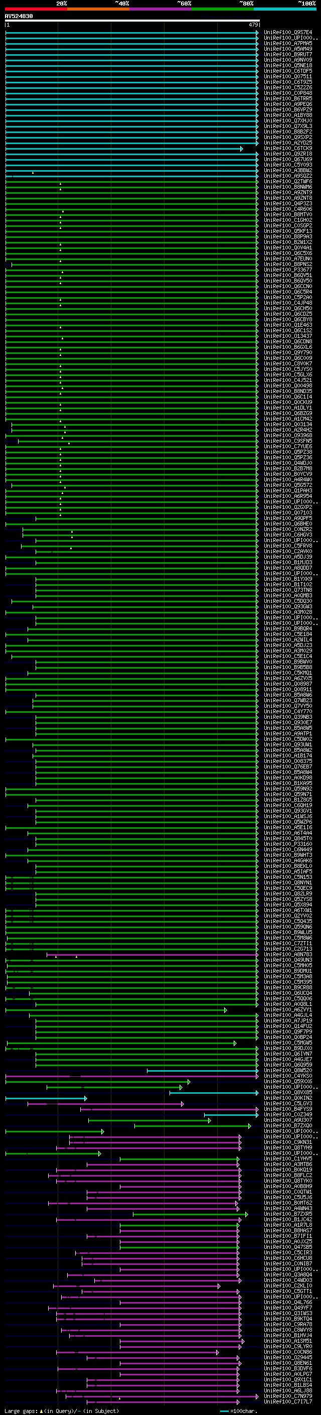Select hit label UniRef100_B7ZXR5
Screen dimensions: 321x1415
point(288,1214)
